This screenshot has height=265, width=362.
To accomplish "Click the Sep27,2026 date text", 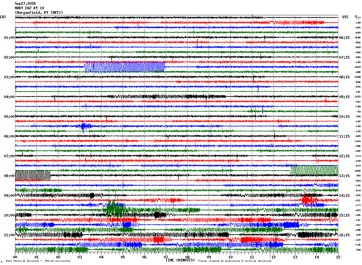I will pyautogui.click(x=25, y=4).
